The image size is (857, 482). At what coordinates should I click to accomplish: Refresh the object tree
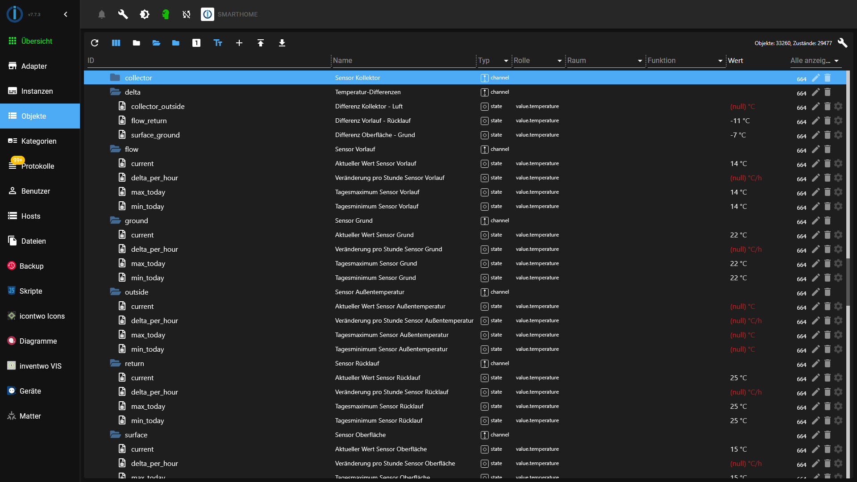(x=95, y=43)
